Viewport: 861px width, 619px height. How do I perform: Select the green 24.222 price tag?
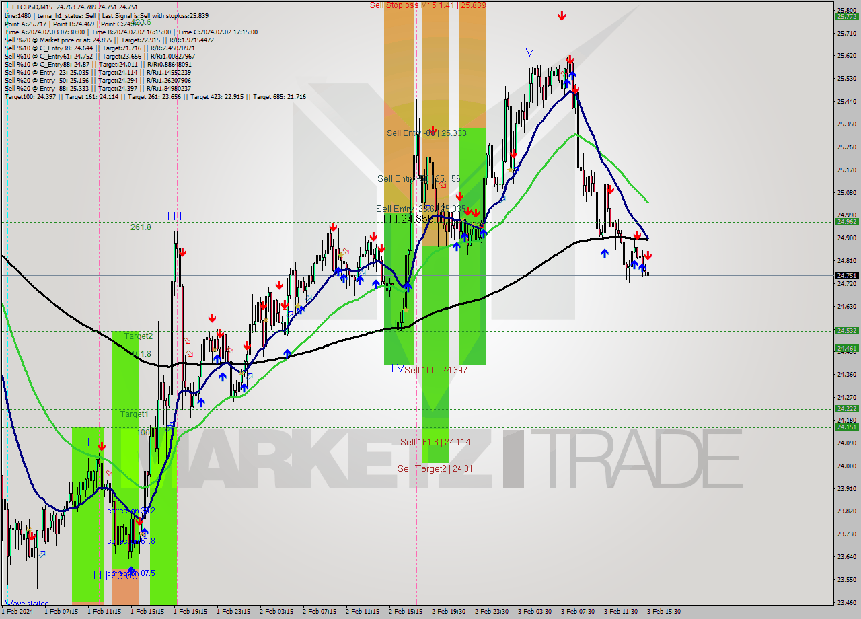point(846,408)
